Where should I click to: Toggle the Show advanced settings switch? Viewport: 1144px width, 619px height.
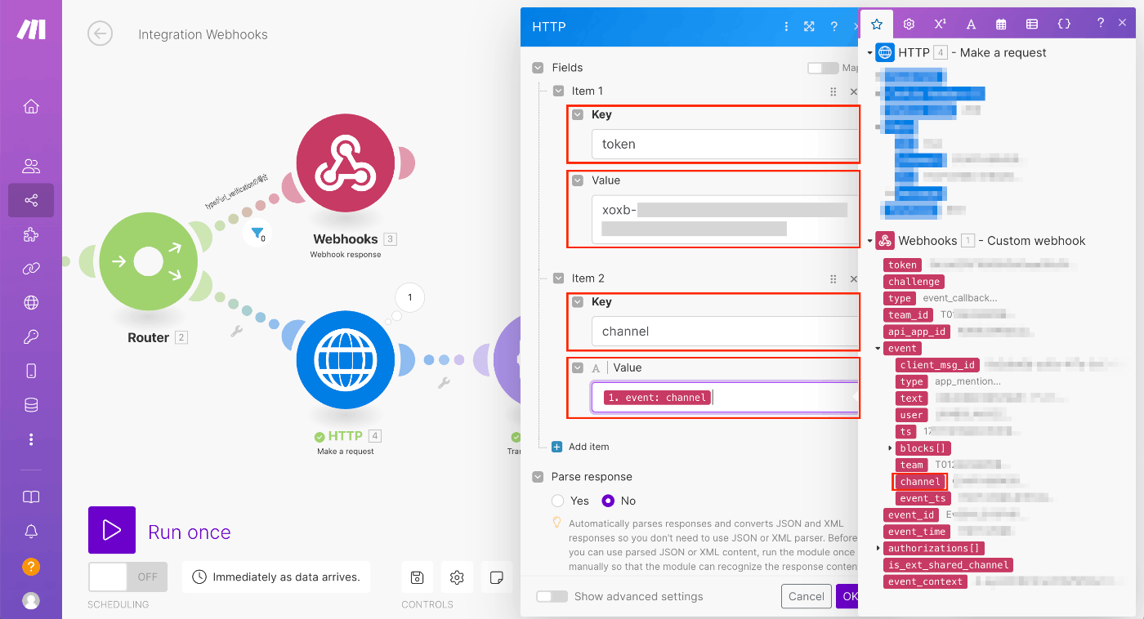click(552, 597)
